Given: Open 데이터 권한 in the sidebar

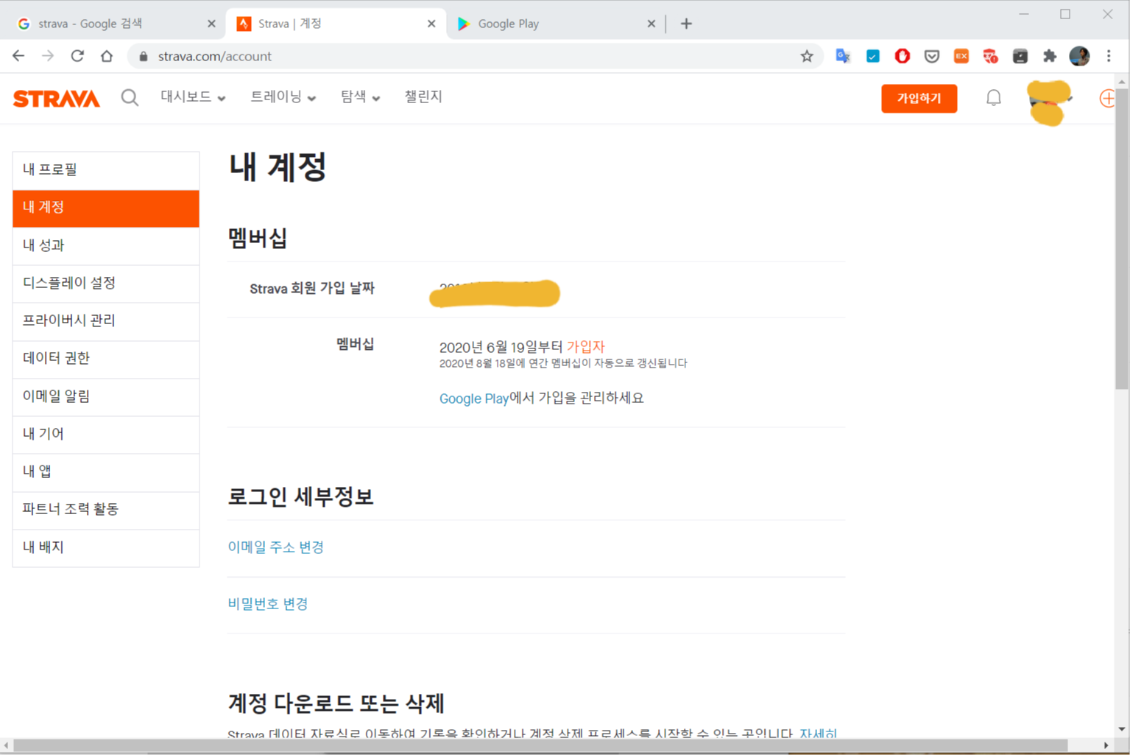Looking at the screenshot, I should click(106, 359).
